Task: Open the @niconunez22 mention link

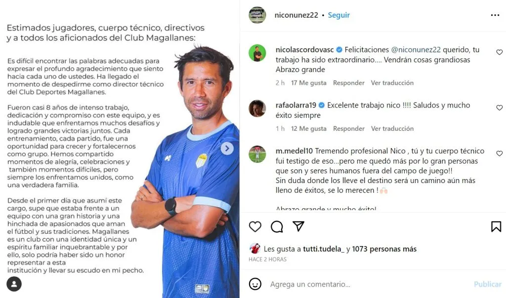Action: coord(416,50)
